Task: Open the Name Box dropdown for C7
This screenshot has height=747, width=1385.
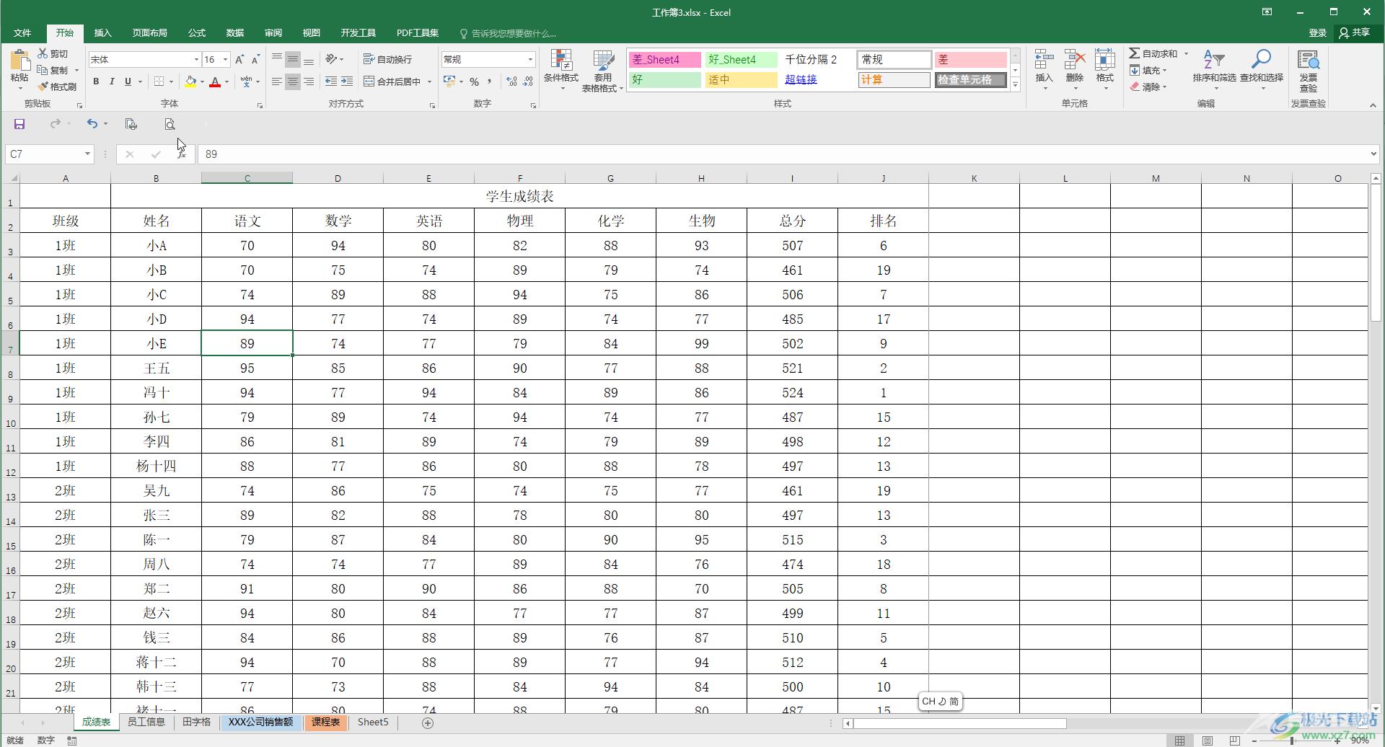Action: click(x=87, y=154)
